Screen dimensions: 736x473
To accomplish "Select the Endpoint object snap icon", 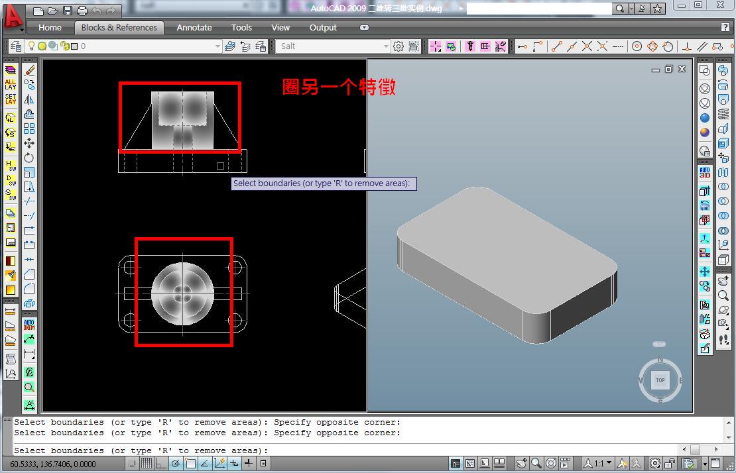I will pyautogui.click(x=557, y=46).
